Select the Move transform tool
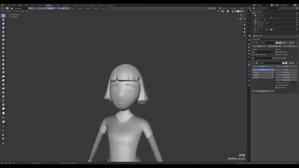 click(x=3, y=126)
